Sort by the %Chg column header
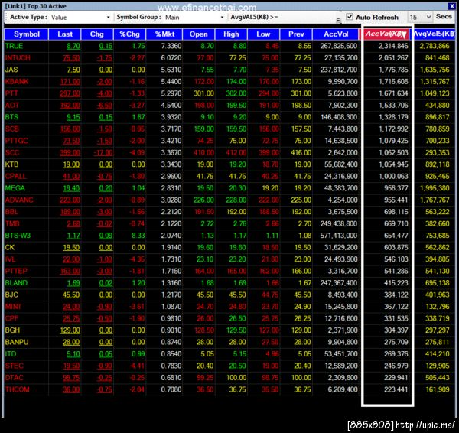 [x=130, y=34]
